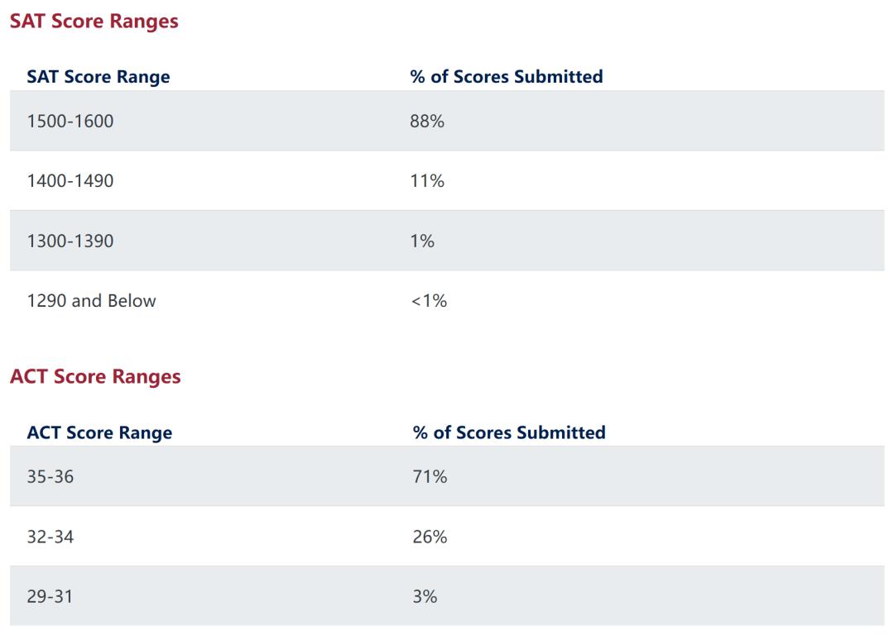
Task: Click the 1290 and Below cell
Action: point(91,301)
